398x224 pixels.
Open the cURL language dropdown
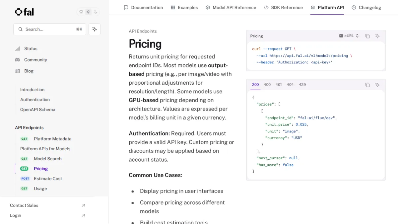coord(349,36)
